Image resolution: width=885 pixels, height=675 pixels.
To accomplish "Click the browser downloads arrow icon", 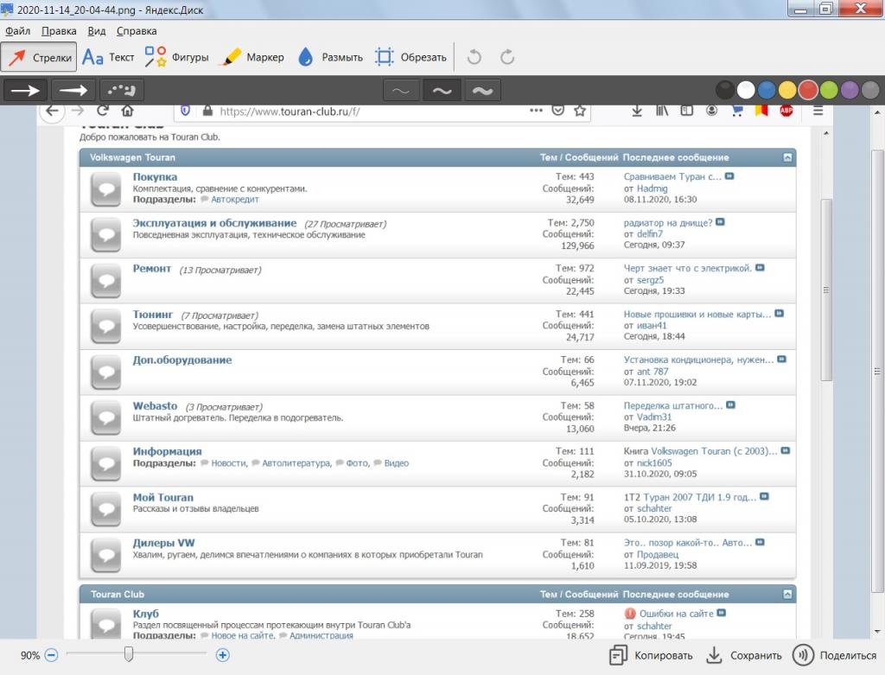I will pyautogui.click(x=637, y=111).
